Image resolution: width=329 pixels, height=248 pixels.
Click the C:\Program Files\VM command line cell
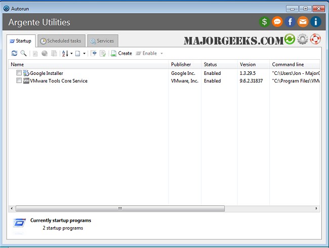tap(296, 81)
